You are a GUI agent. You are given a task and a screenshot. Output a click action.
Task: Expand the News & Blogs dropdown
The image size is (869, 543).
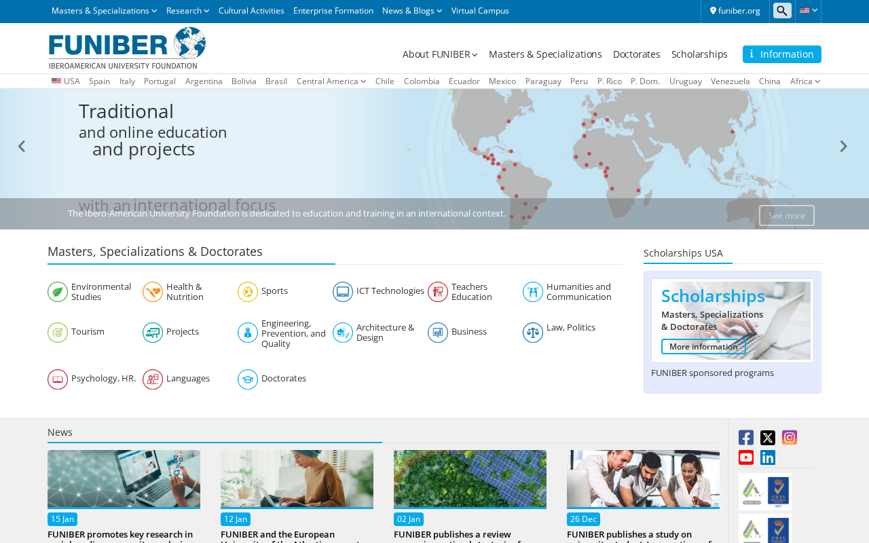click(412, 11)
